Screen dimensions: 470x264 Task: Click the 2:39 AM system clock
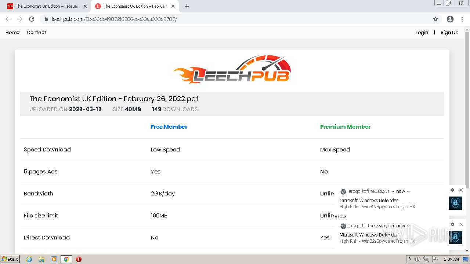451,259
